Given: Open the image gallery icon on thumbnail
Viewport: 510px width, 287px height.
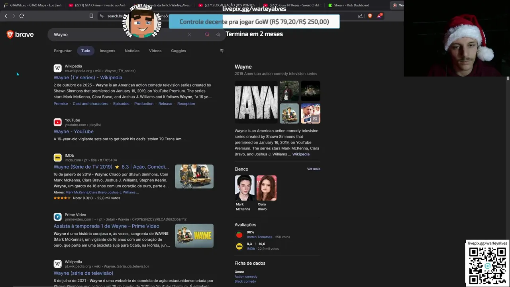Looking at the screenshot, I should point(315,119).
